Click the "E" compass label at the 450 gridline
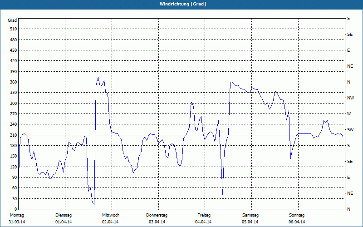Screen dimensions: 363x227 [x=348, y=50]
